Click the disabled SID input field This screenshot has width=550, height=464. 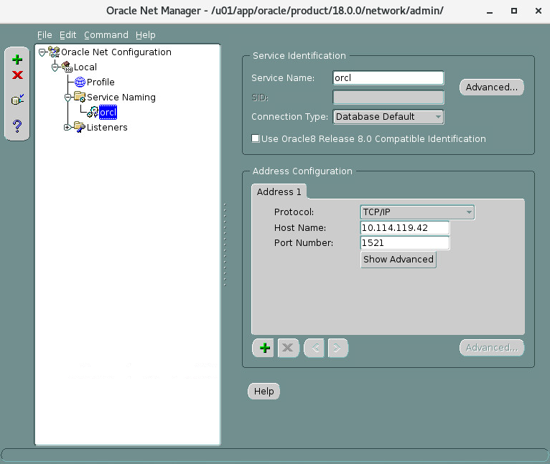[388, 98]
